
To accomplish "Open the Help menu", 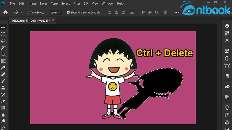I will tap(120, 3).
